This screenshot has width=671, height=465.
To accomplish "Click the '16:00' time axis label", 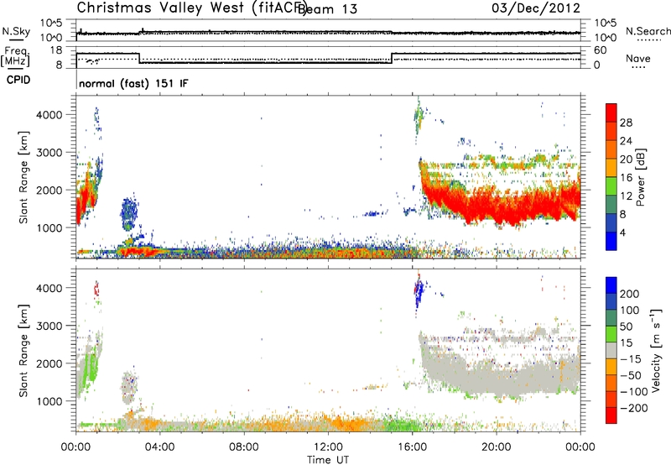I will [x=412, y=447].
